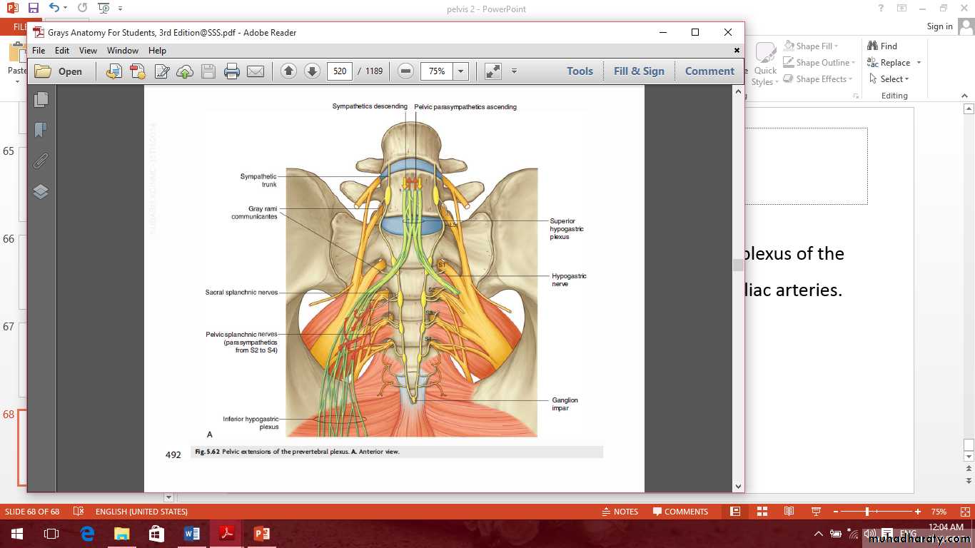Click the Print icon in Adobe Reader
This screenshot has width=975, height=548.
tap(231, 71)
